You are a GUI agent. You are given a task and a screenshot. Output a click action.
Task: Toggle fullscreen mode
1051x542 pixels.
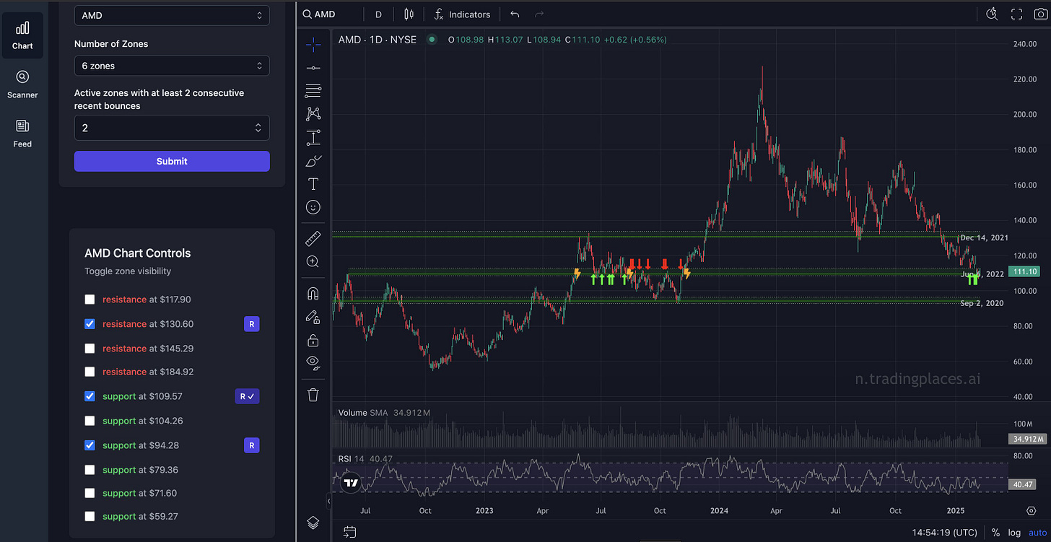[x=1016, y=14]
